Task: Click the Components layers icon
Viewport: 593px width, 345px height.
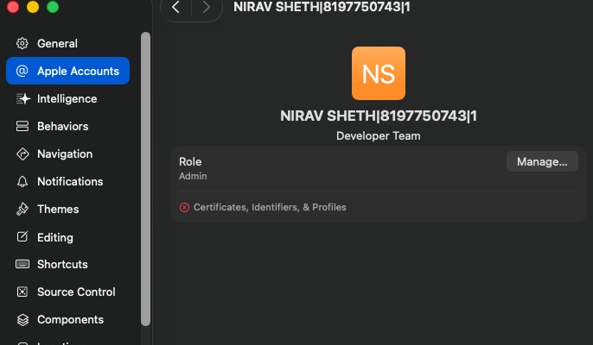Action: (x=22, y=320)
